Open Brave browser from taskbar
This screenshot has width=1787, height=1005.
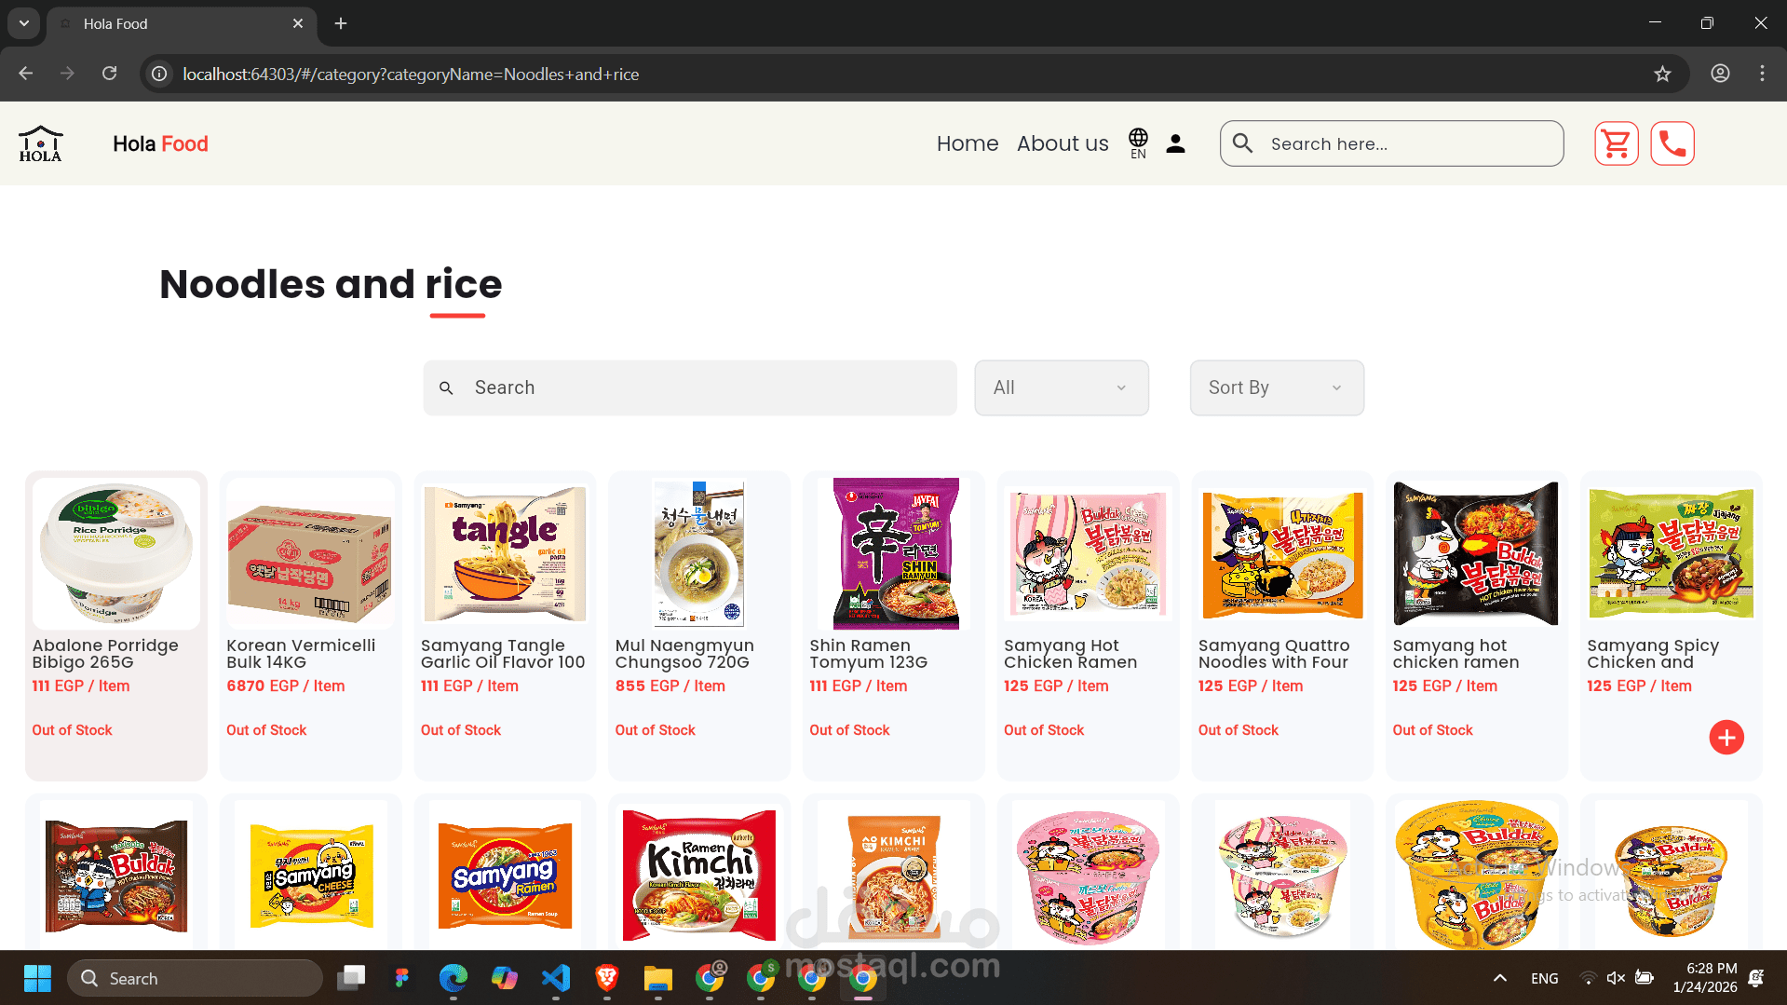pyautogui.click(x=607, y=978)
